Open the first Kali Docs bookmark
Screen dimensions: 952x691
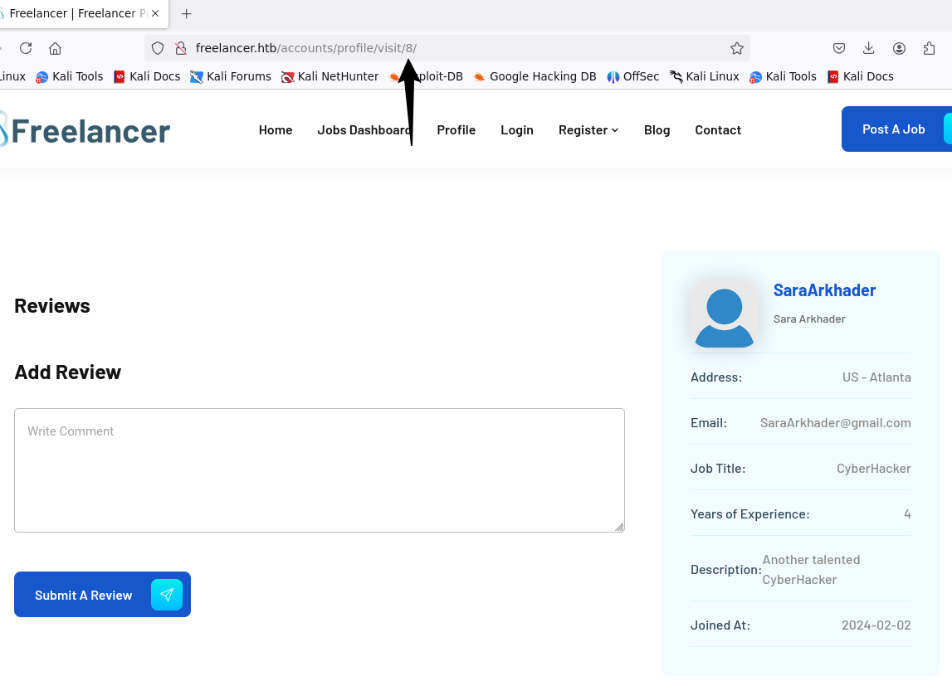click(147, 76)
